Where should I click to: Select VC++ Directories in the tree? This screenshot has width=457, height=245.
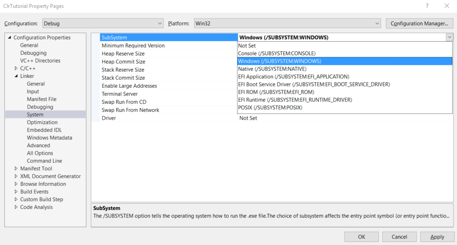tap(40, 61)
